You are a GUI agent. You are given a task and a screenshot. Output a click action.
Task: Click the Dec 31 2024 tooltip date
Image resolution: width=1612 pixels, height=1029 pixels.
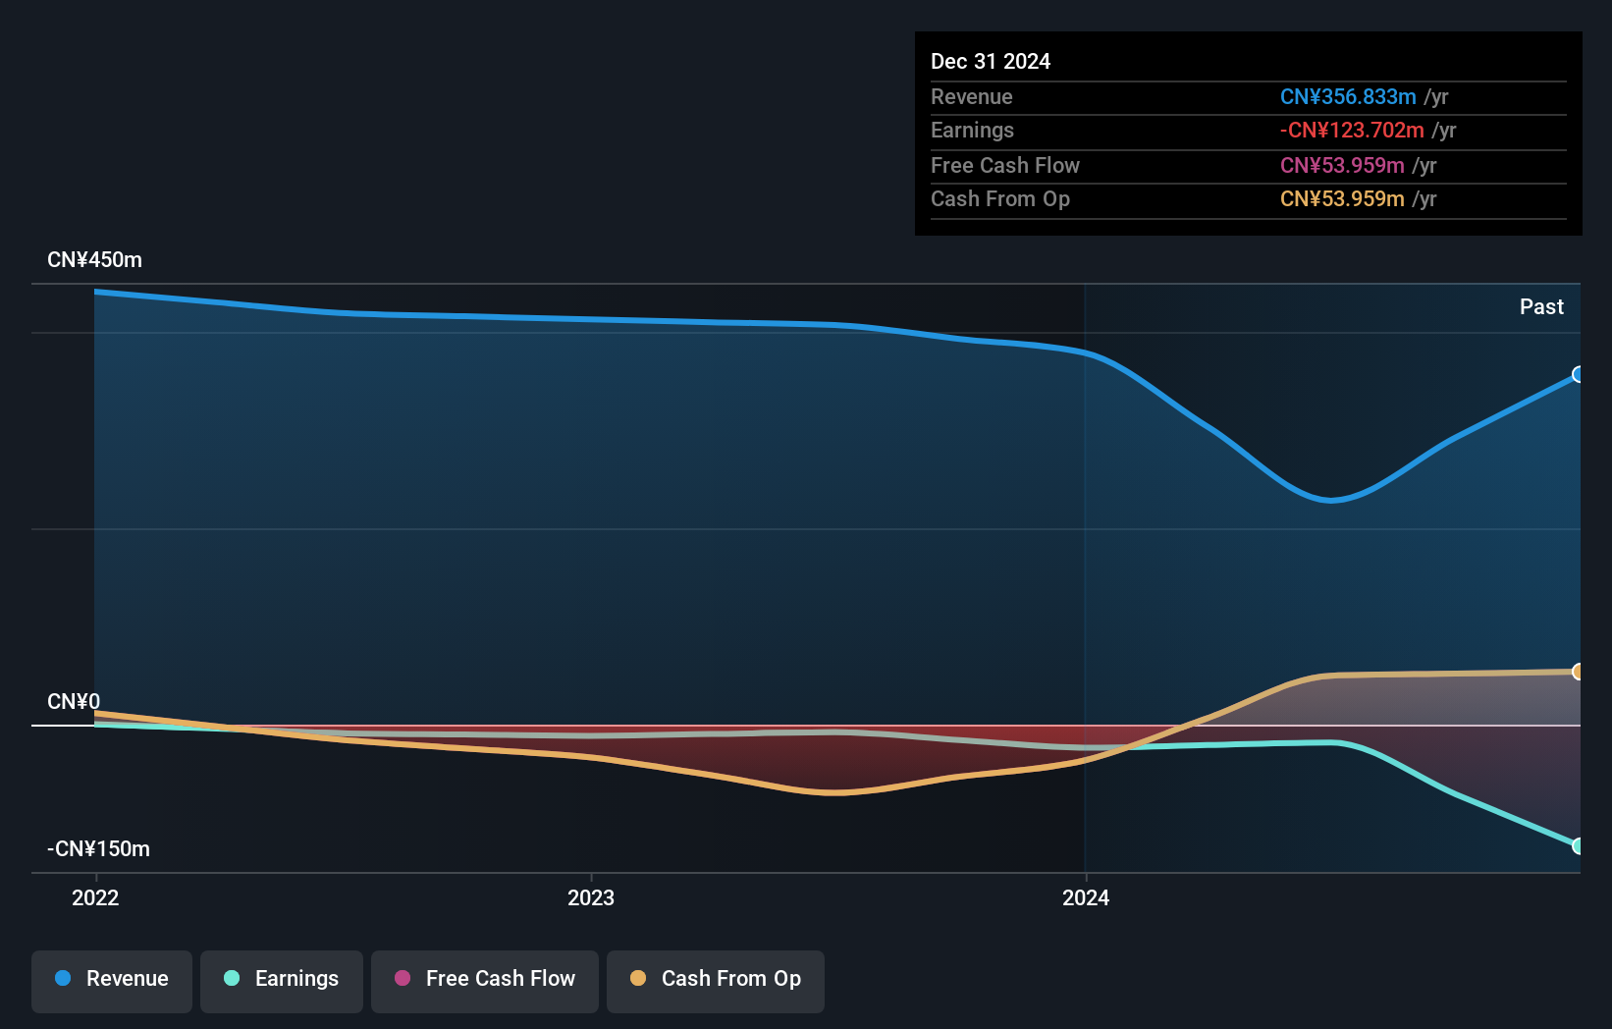991,61
